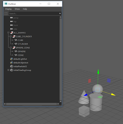Click the green plane handle of manipulator
Viewport: 123px width, 124px height.
(x=100, y=97)
